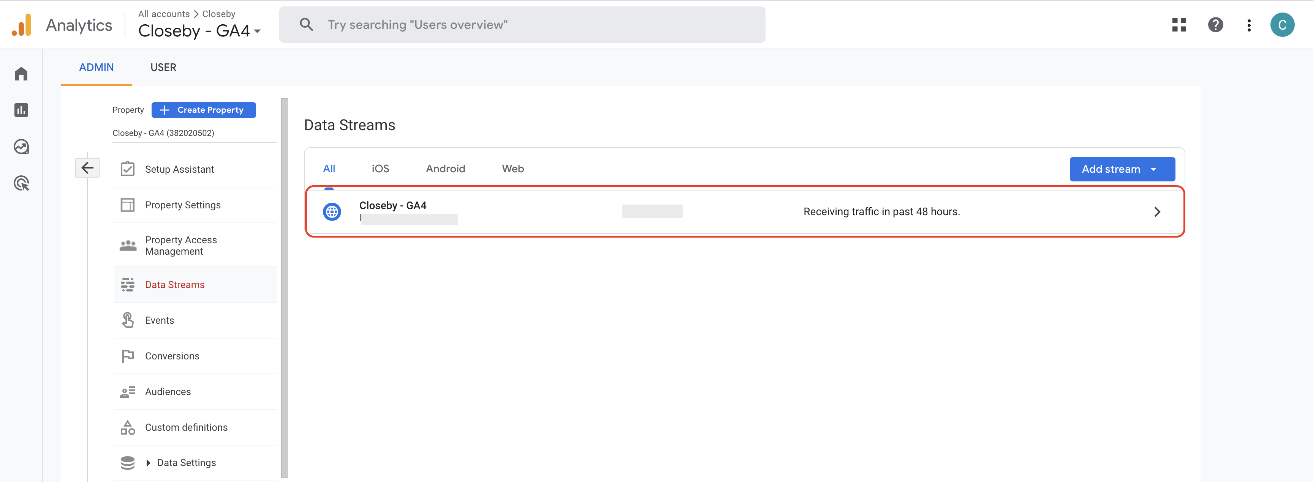Screen dimensions: 1313x482
Task: Select the iOS streams tab
Action: pyautogui.click(x=380, y=169)
